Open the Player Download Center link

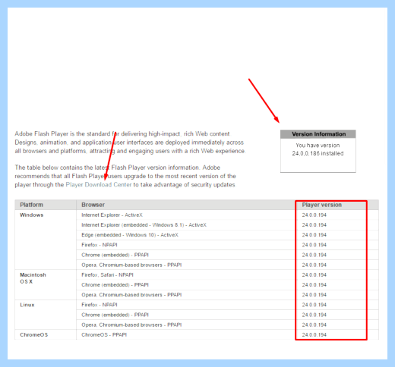(x=99, y=185)
